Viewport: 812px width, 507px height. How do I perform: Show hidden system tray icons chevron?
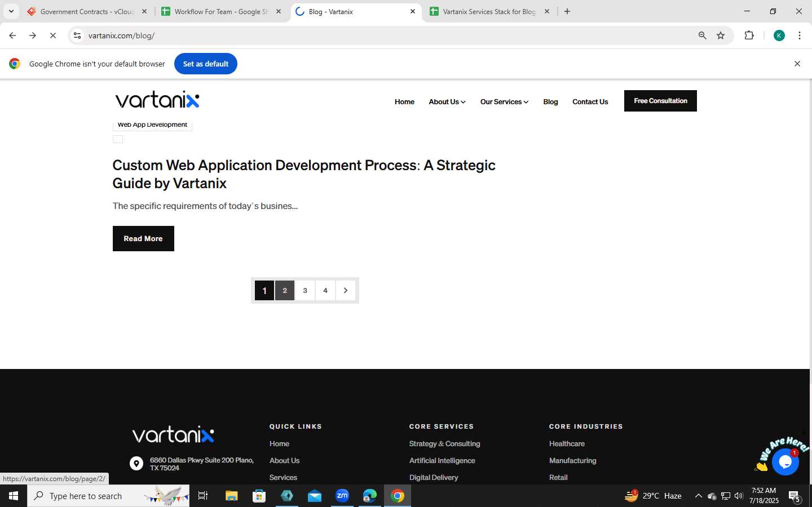(x=698, y=496)
